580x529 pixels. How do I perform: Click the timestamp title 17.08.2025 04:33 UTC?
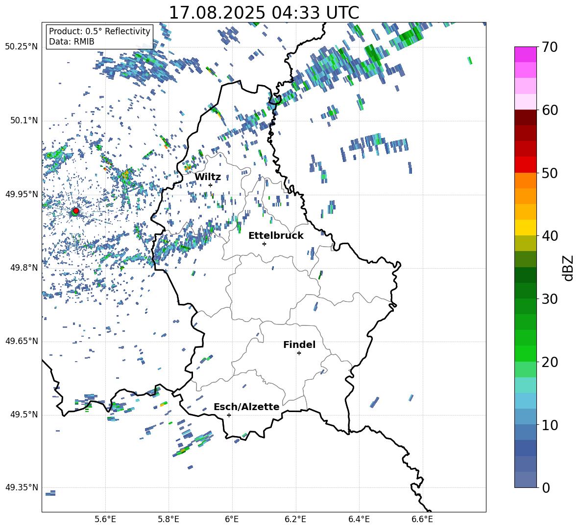[264, 13]
